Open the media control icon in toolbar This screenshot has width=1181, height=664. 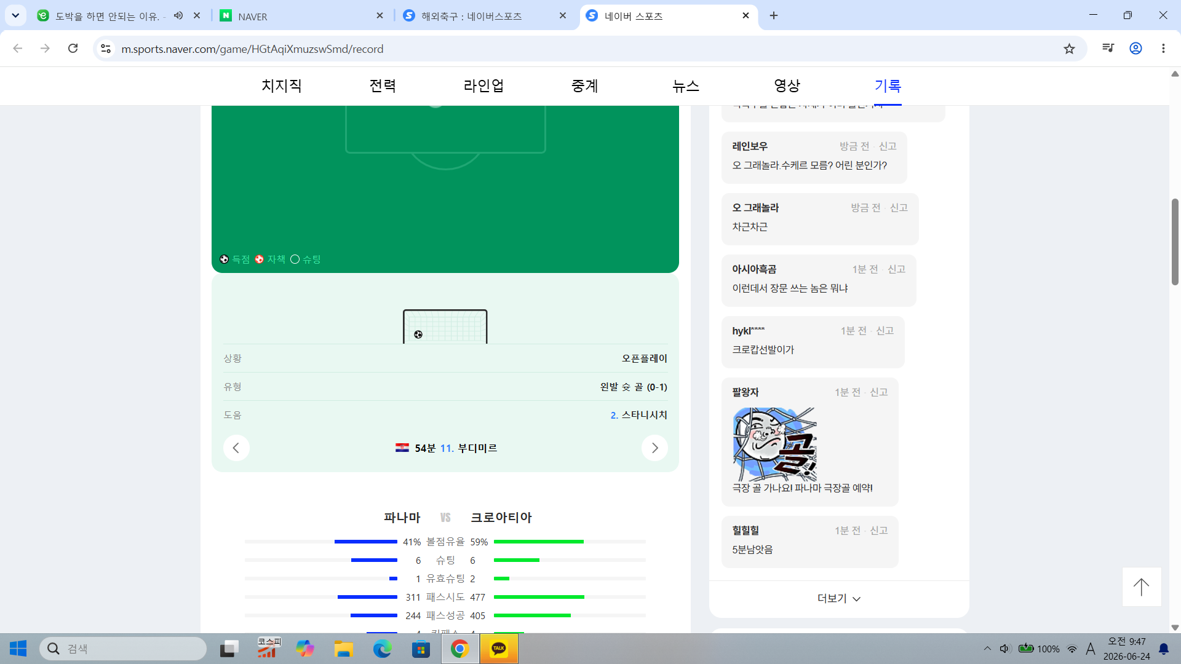coord(1108,48)
